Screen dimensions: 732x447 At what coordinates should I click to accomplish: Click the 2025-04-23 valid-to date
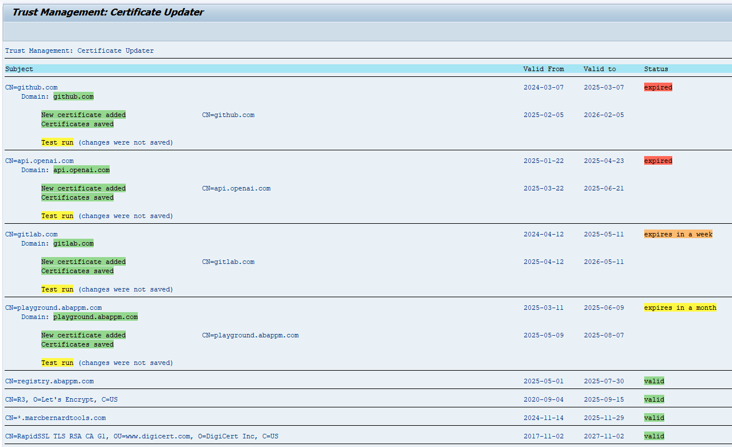point(604,161)
